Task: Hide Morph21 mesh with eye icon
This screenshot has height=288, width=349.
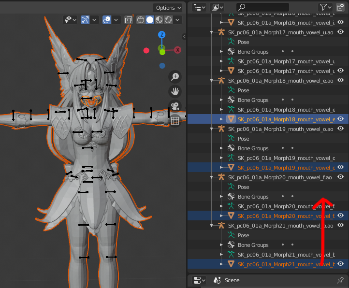Action: coord(341,264)
